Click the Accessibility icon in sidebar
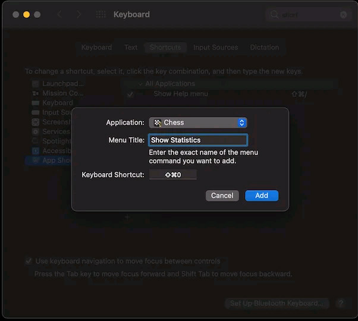Image resolution: width=358 pixels, height=321 pixels. pyautogui.click(x=36, y=151)
